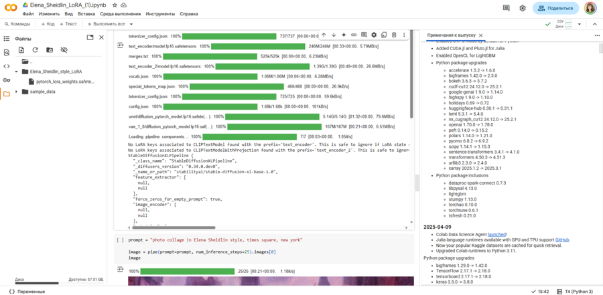This screenshot has width=603, height=295.
Task: Open the Run all dropdown arrow
Action: [x=131, y=24]
